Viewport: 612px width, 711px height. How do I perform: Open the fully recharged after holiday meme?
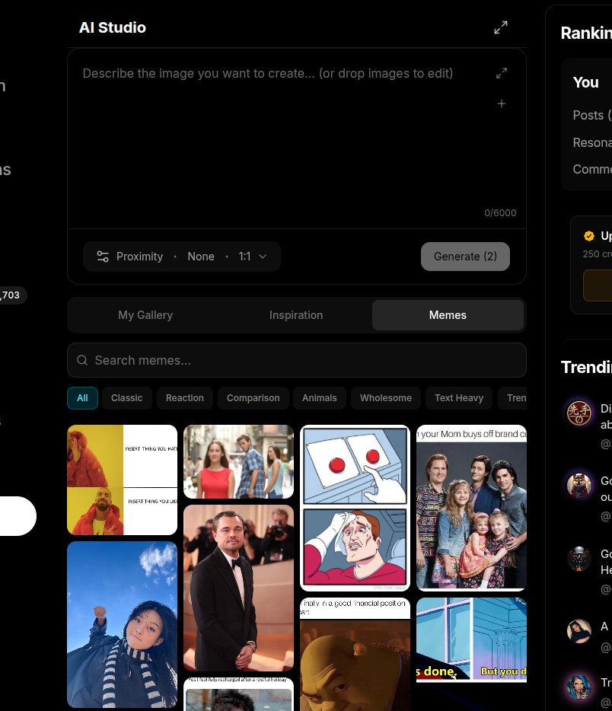click(x=238, y=694)
